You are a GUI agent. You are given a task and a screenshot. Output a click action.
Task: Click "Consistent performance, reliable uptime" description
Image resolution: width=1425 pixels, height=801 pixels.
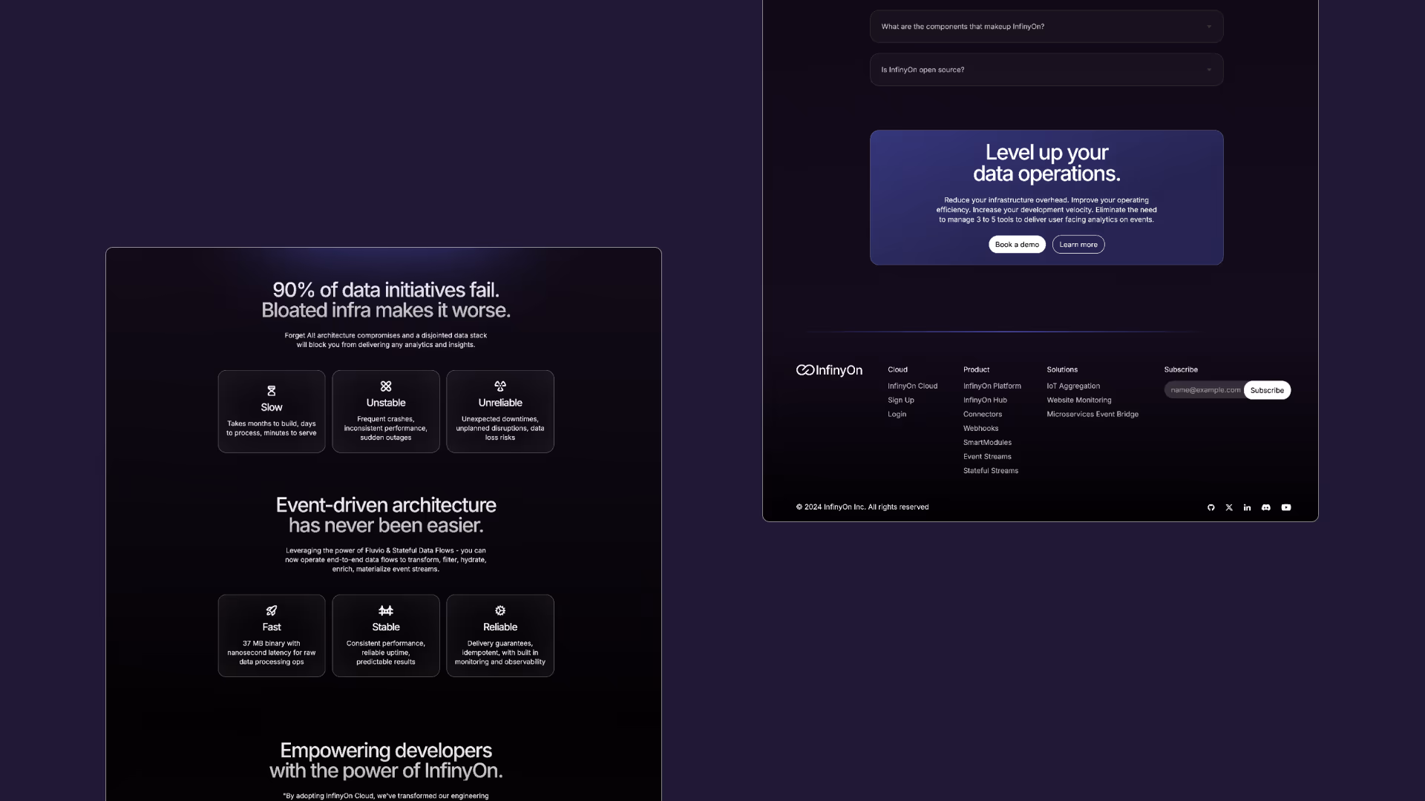click(386, 653)
